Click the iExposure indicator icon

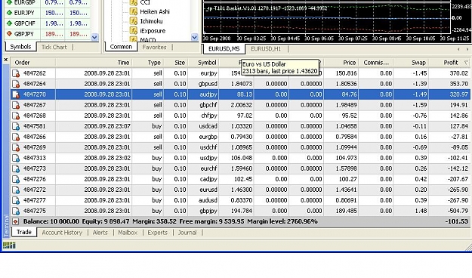pos(134,31)
